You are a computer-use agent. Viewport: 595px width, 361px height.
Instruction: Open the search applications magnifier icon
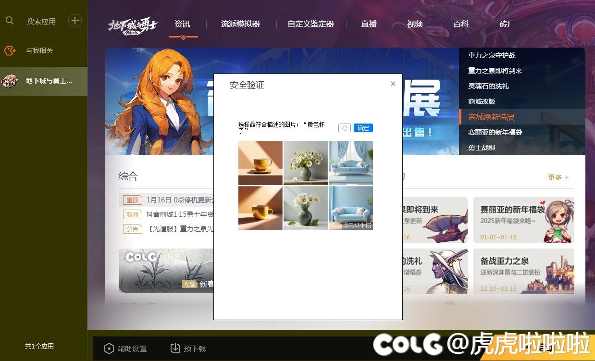coord(11,21)
